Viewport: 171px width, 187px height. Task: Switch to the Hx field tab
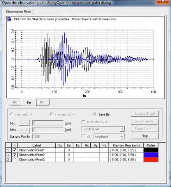[x=15, y=102]
